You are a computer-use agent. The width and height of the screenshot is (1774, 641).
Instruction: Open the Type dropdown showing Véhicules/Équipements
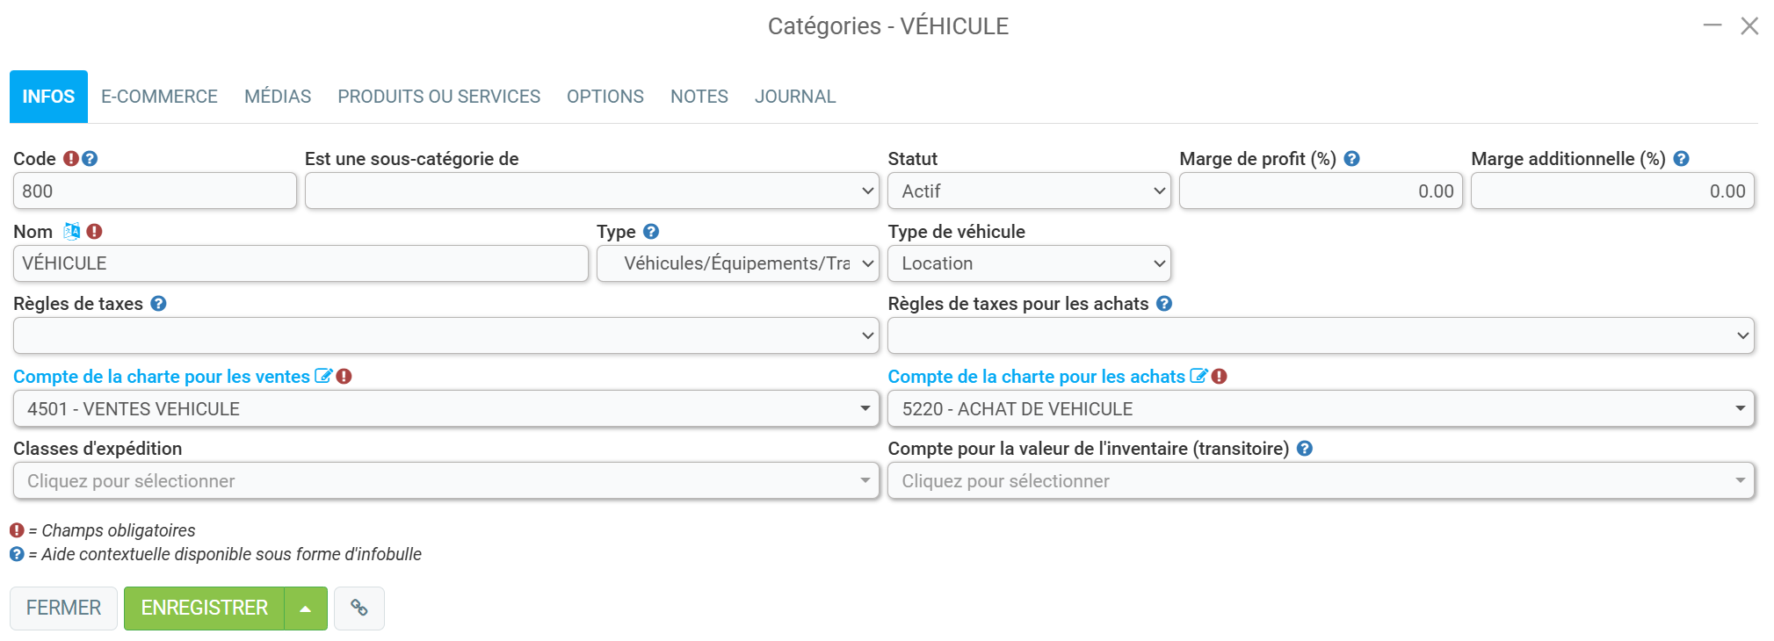(738, 263)
